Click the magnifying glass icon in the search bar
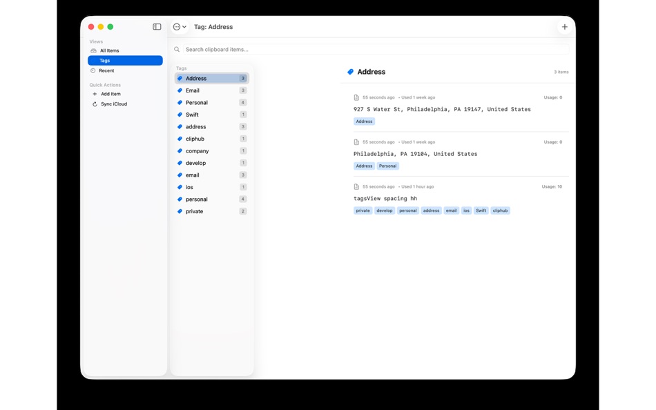Image resolution: width=656 pixels, height=410 pixels. pyautogui.click(x=177, y=49)
